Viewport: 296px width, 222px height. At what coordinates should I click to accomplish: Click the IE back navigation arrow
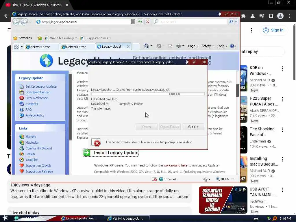tap(16, 22)
